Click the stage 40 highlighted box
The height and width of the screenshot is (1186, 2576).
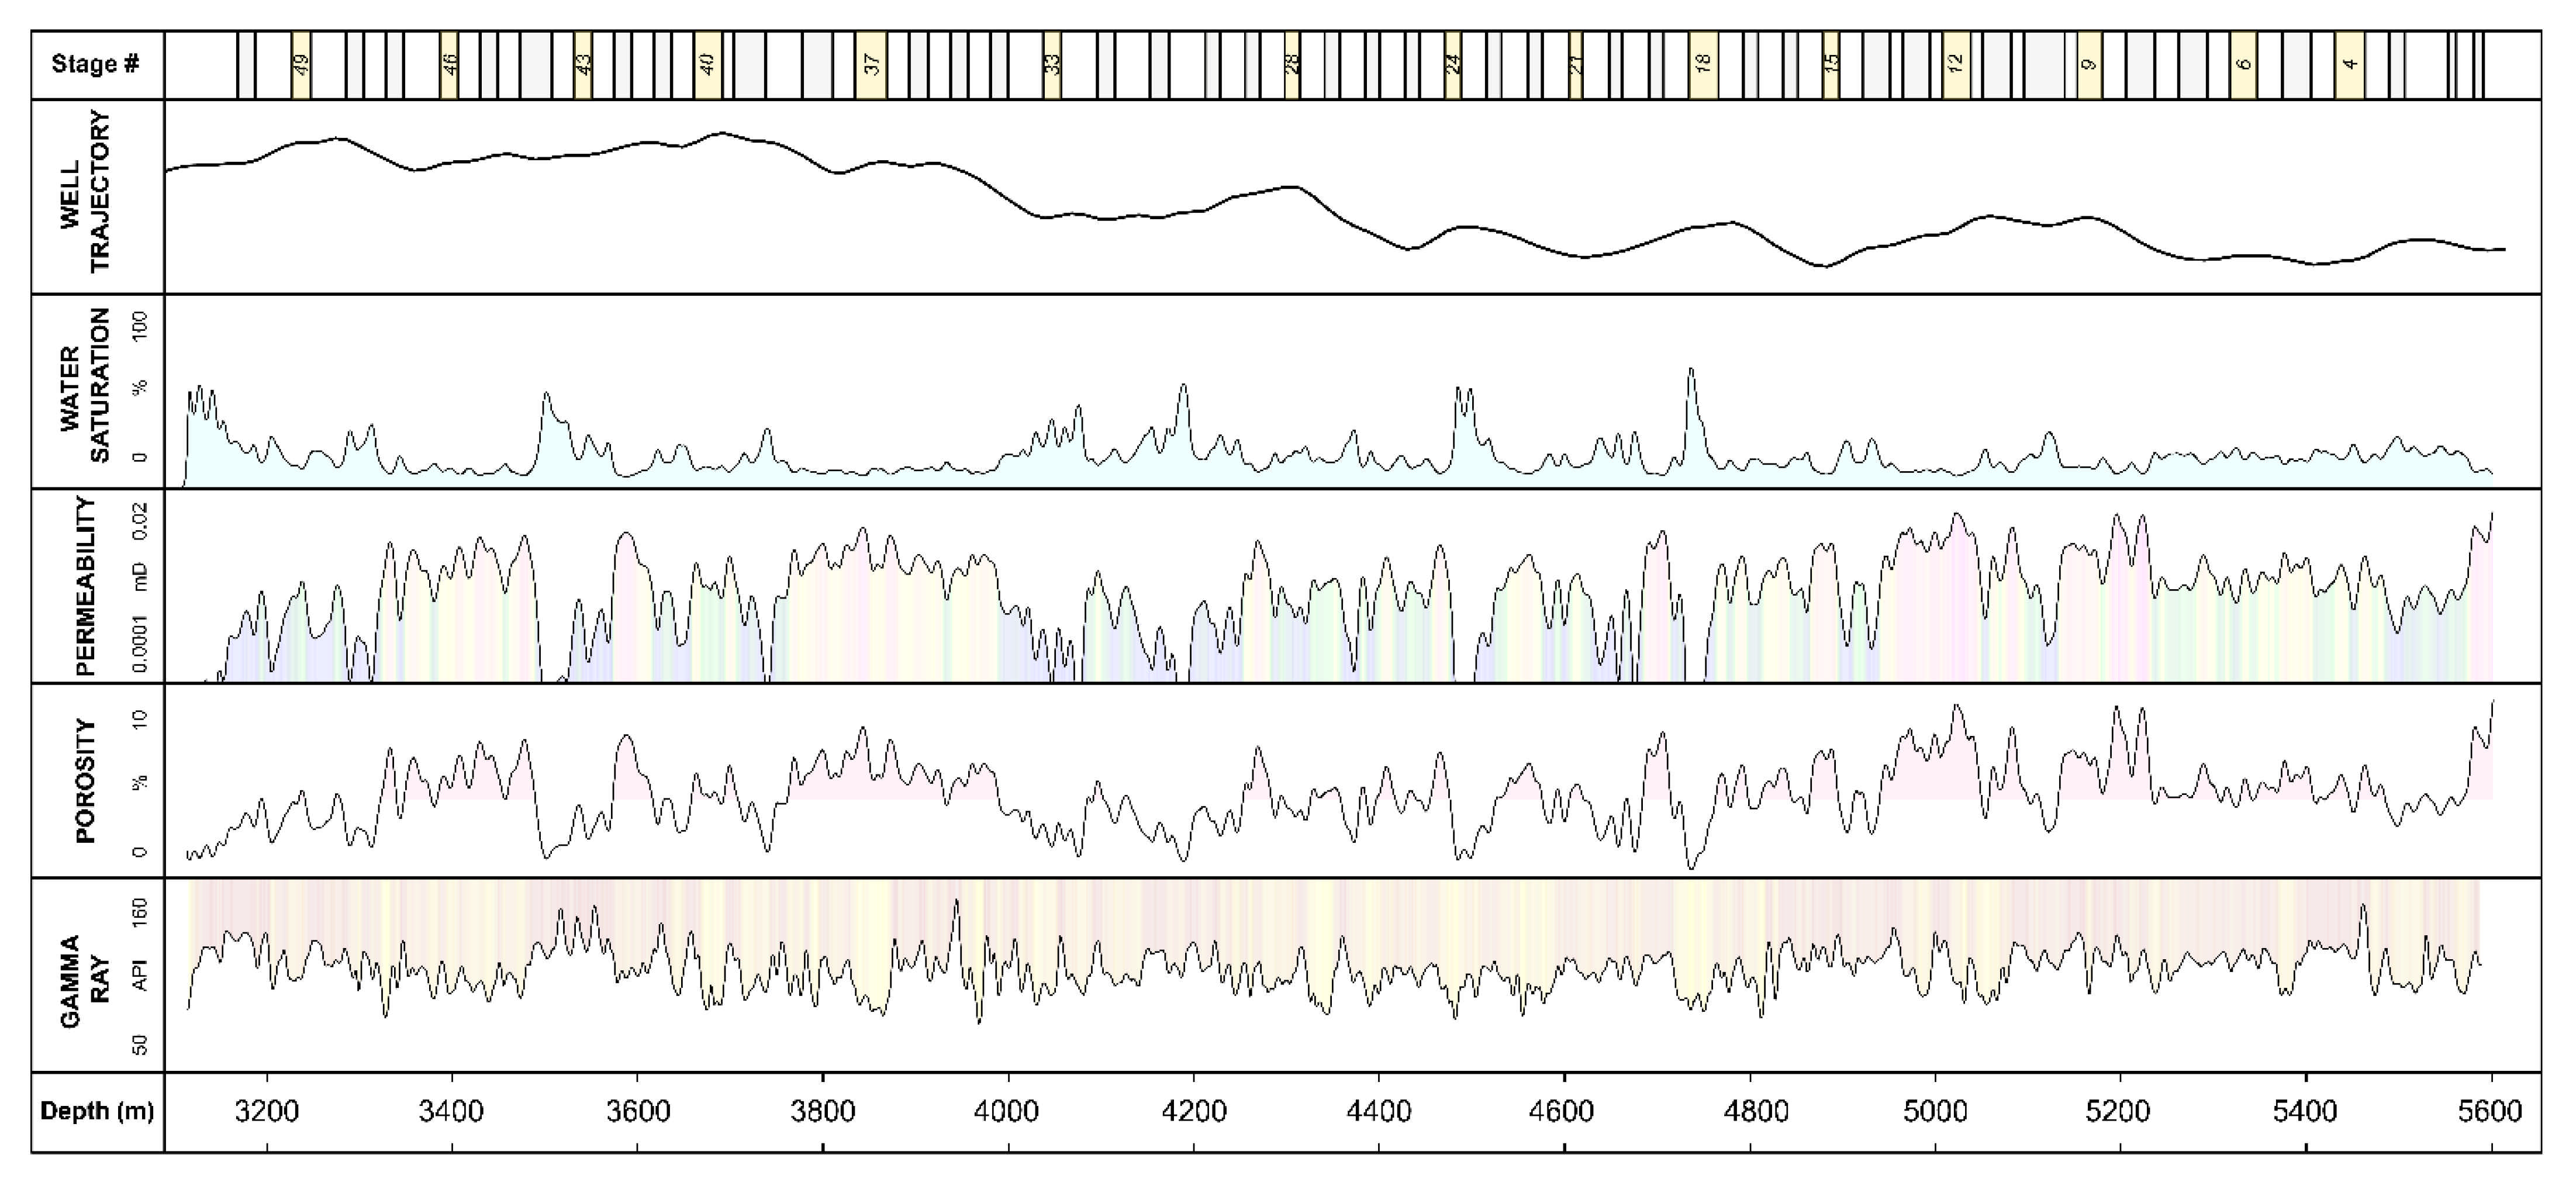(x=707, y=64)
